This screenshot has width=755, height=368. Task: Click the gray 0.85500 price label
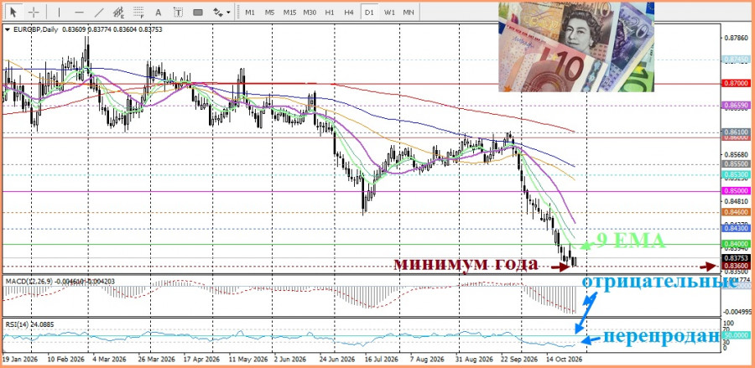pyautogui.click(x=737, y=164)
